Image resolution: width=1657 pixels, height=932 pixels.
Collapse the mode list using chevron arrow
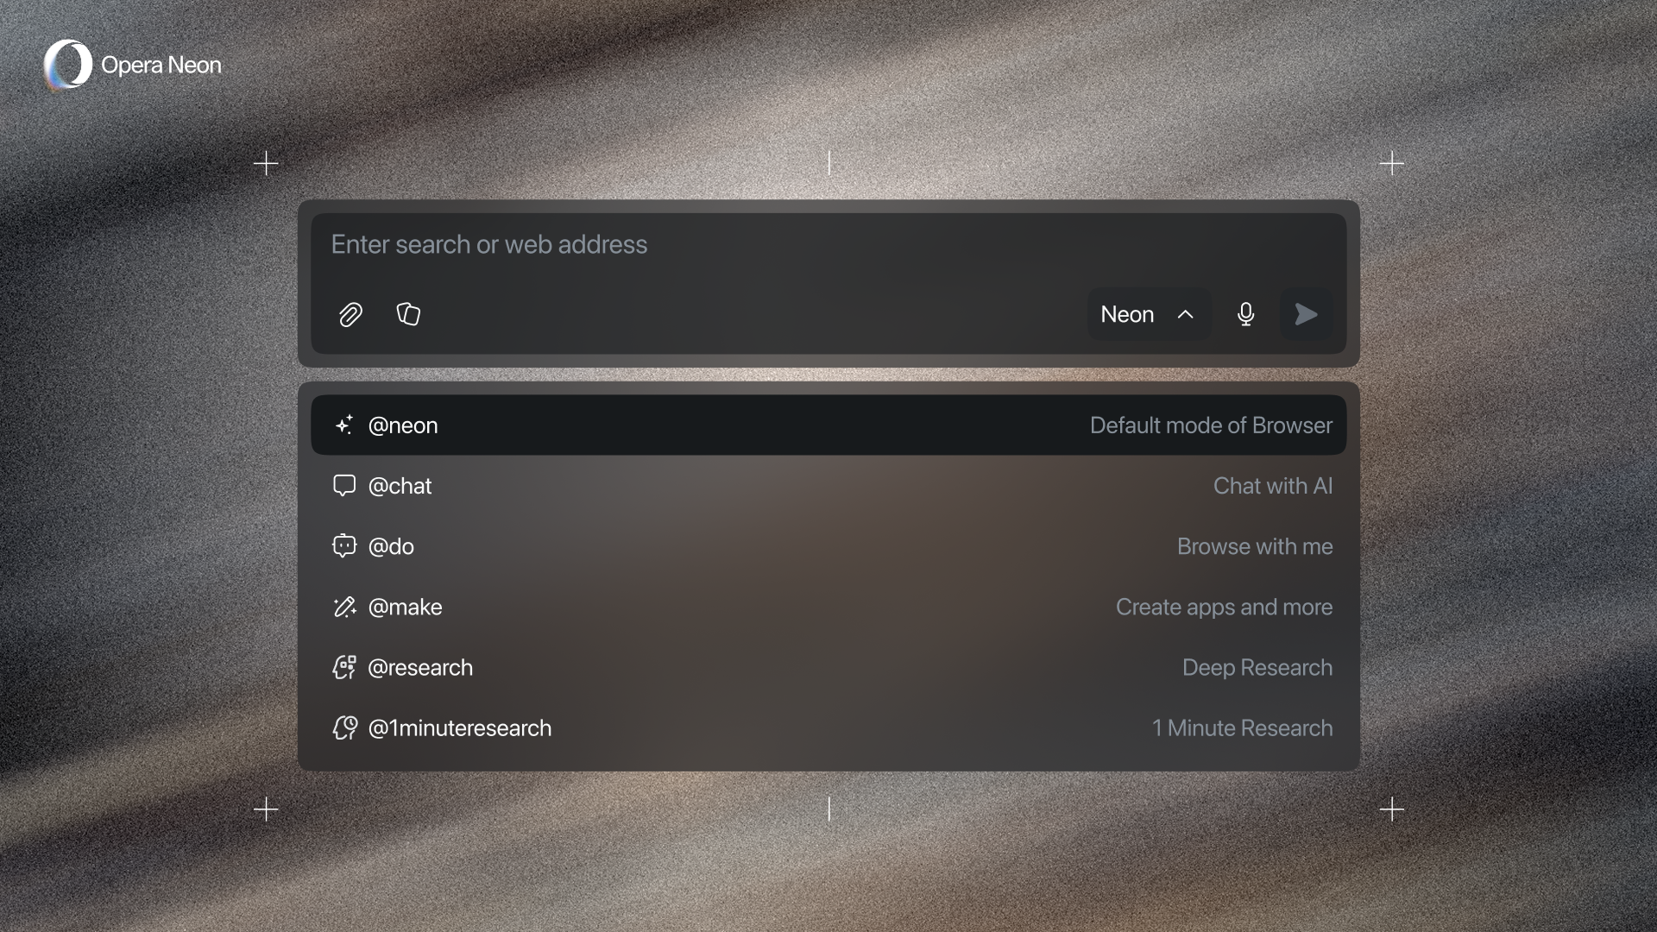click(x=1186, y=314)
